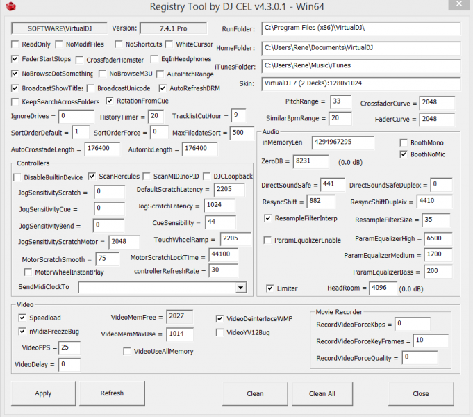Click the Refresh button

point(113,393)
